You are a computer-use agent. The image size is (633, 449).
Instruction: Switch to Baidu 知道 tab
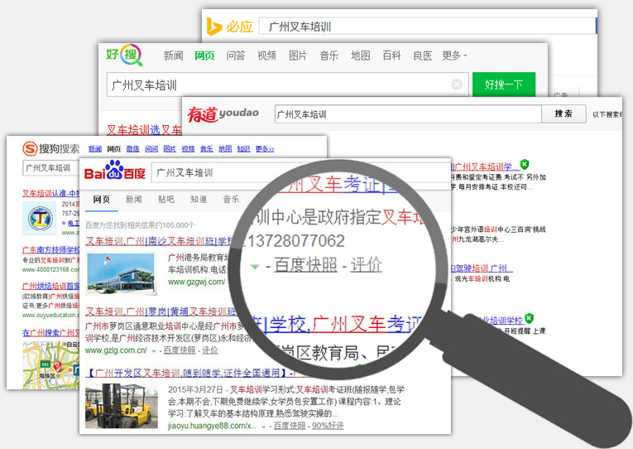[x=199, y=200]
